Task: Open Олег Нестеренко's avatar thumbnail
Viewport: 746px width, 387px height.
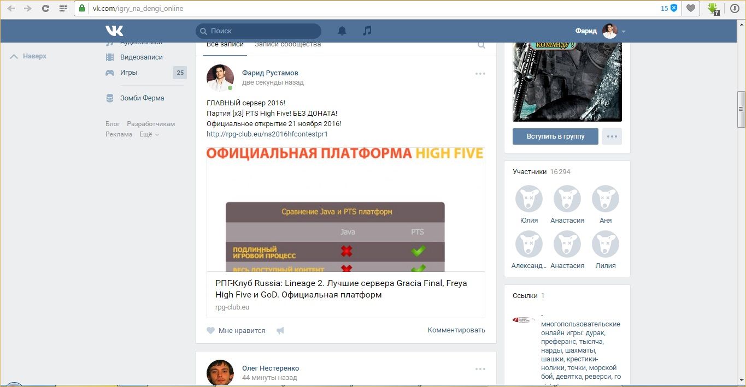Action: [220, 372]
